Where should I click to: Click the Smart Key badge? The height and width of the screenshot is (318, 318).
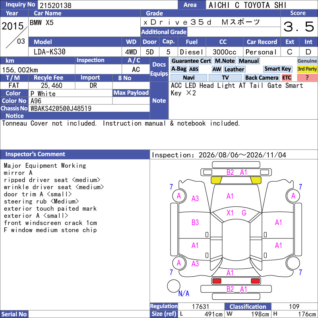click(277, 69)
